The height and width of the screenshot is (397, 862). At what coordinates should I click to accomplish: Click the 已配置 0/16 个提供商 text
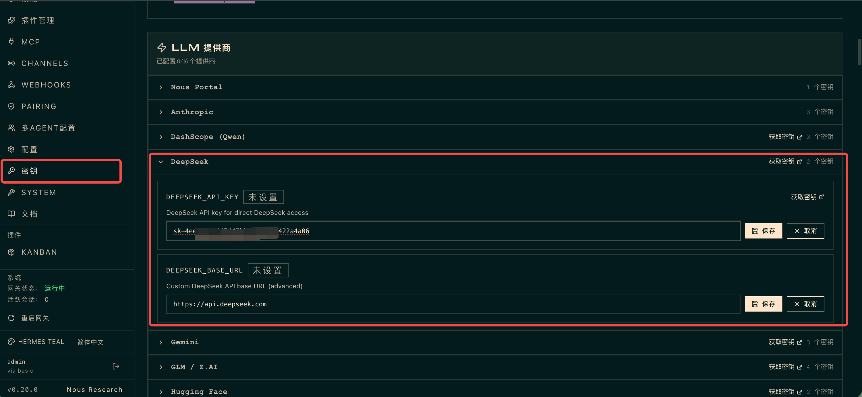186,61
